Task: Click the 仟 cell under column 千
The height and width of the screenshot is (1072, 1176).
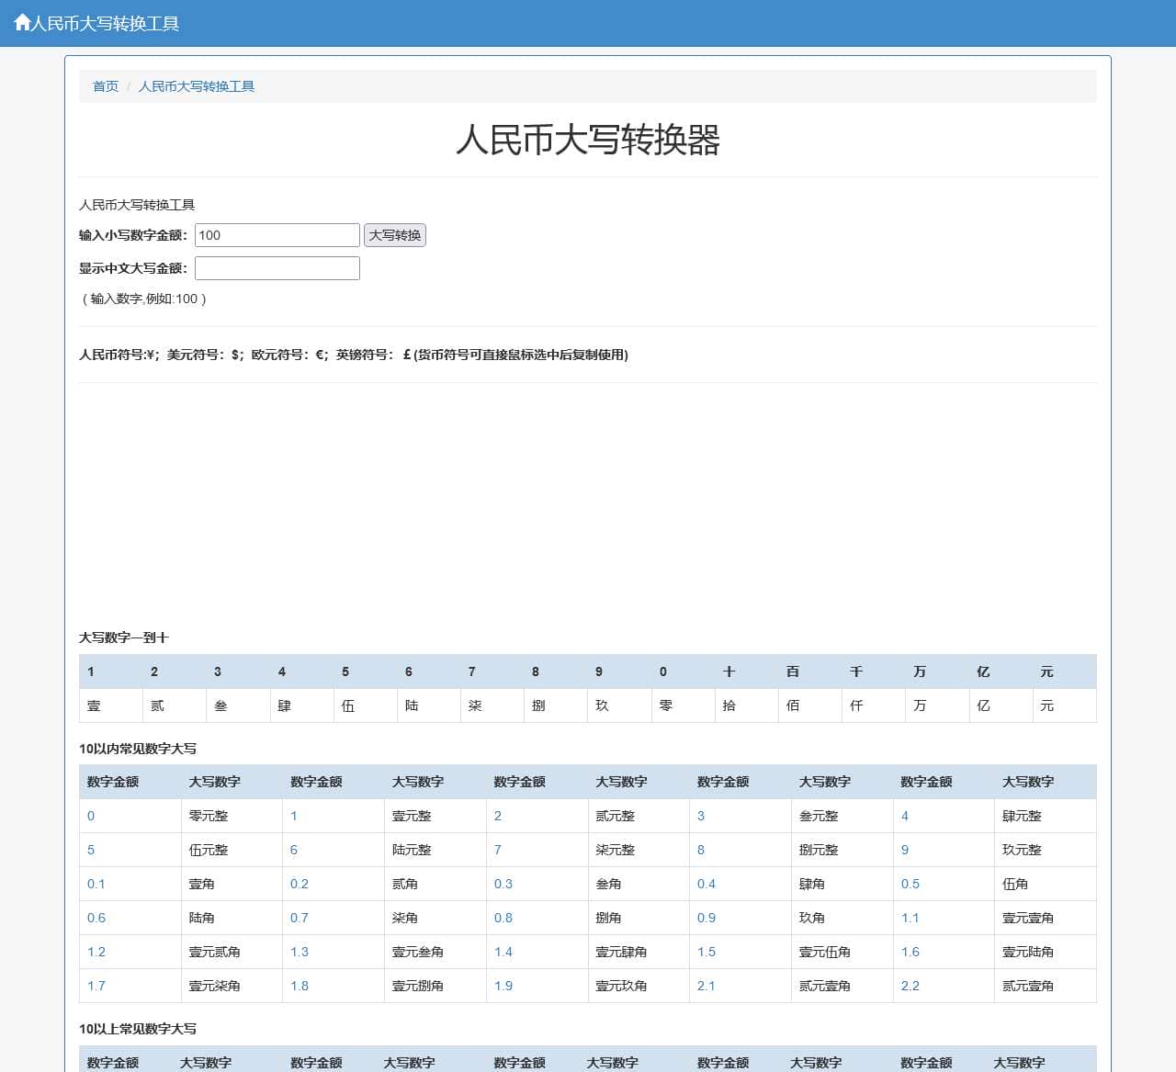Action: [874, 705]
